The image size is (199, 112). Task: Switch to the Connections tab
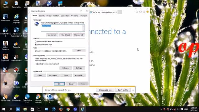65,16
